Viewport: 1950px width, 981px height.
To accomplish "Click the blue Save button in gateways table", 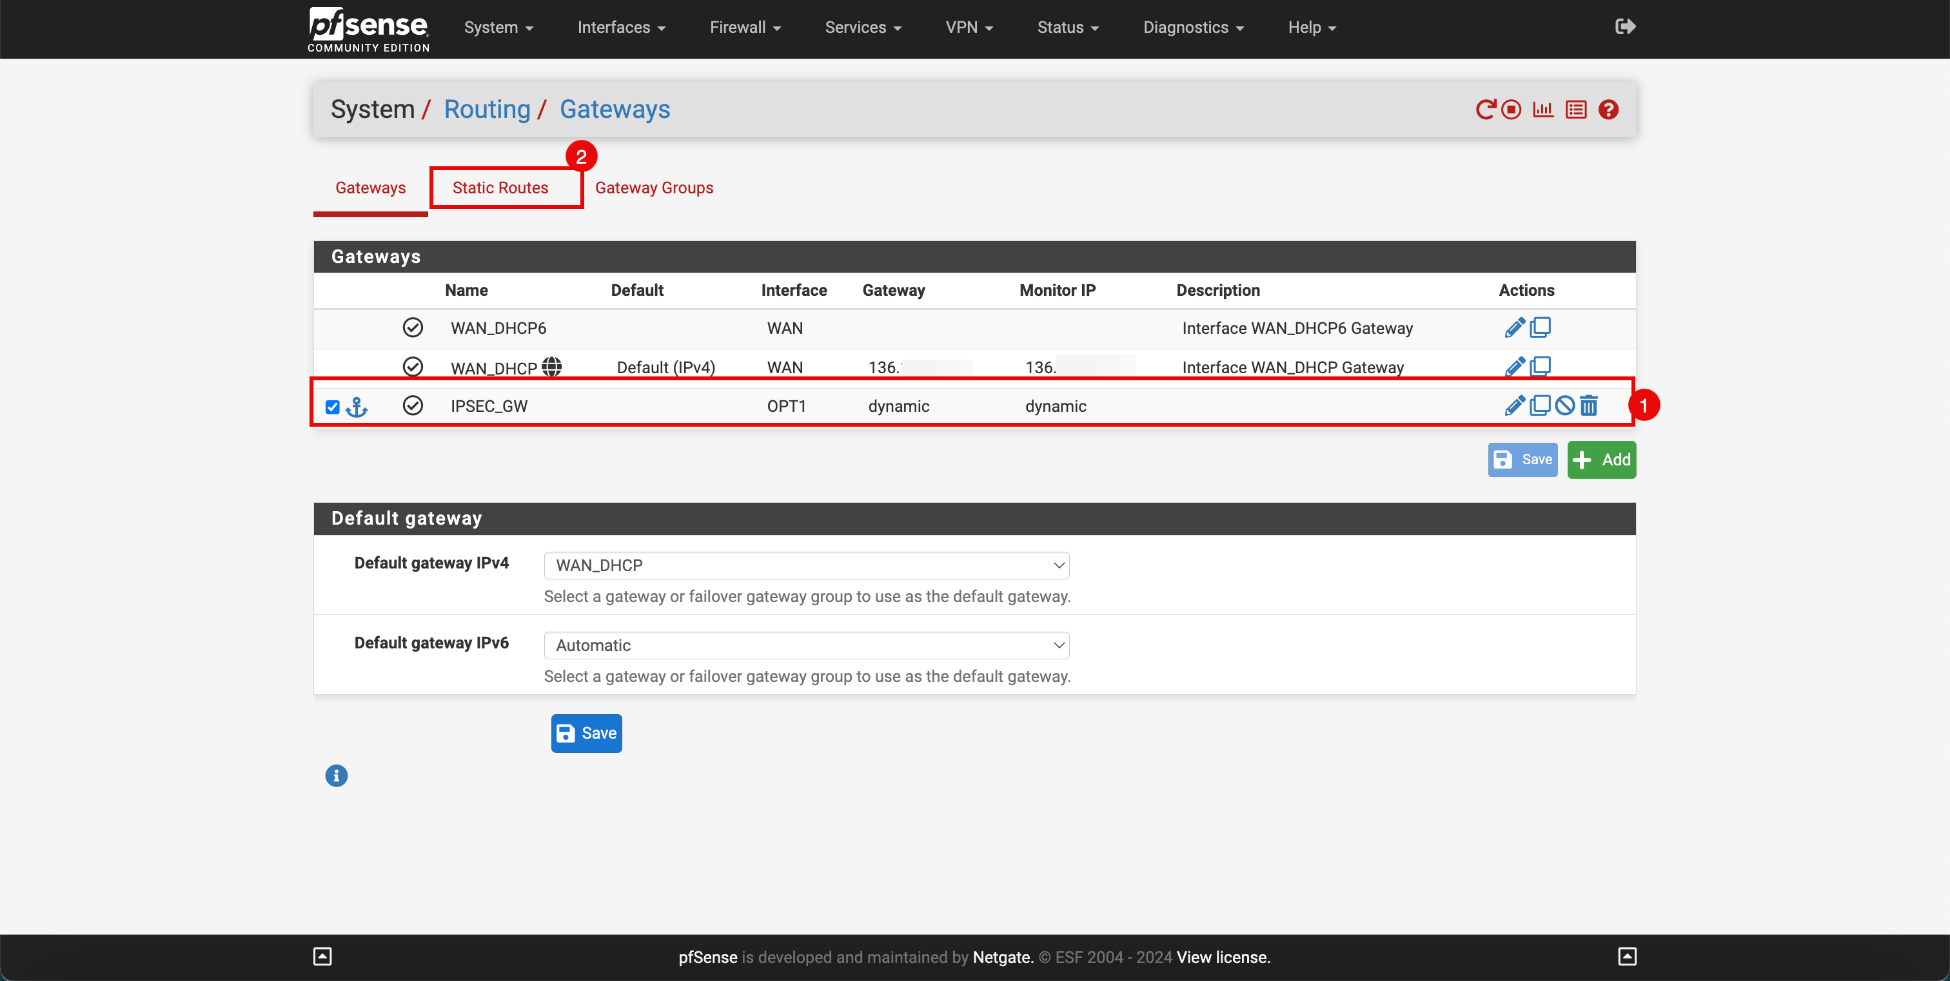I will pos(1523,459).
